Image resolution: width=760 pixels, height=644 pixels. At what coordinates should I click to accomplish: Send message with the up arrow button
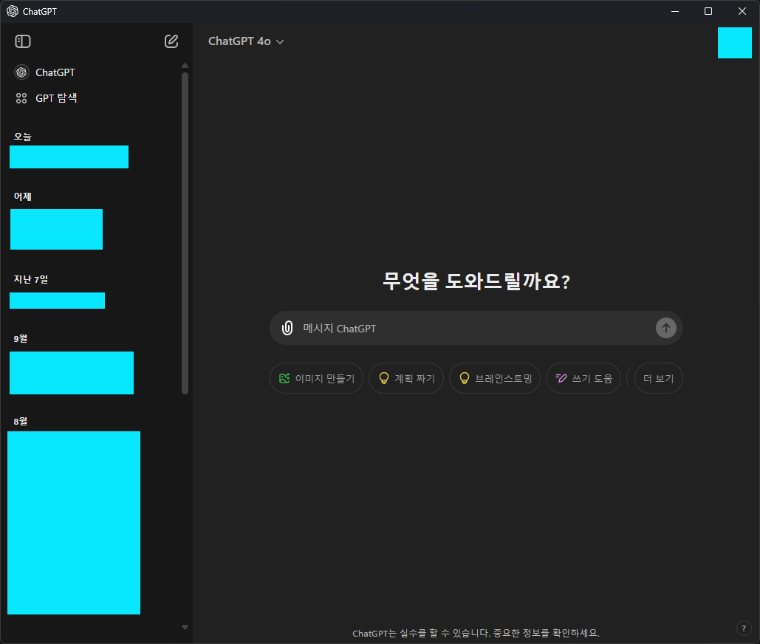[666, 328]
